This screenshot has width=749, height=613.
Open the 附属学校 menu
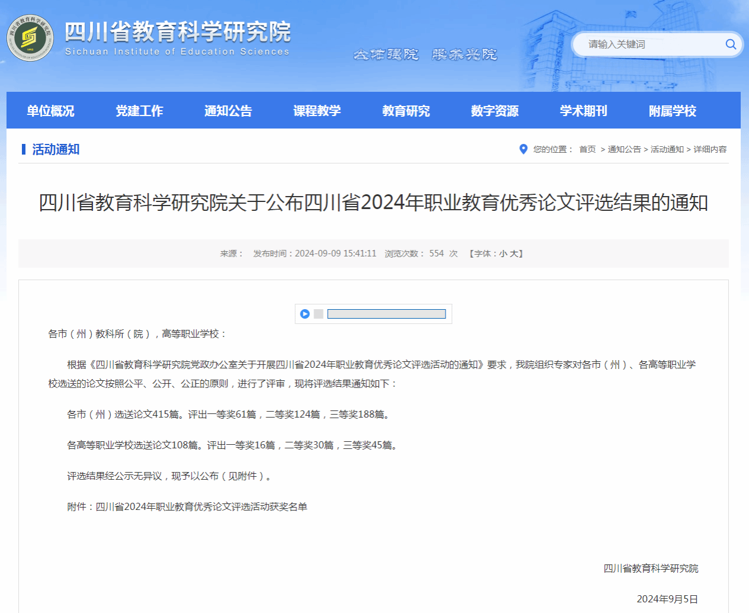click(x=673, y=111)
